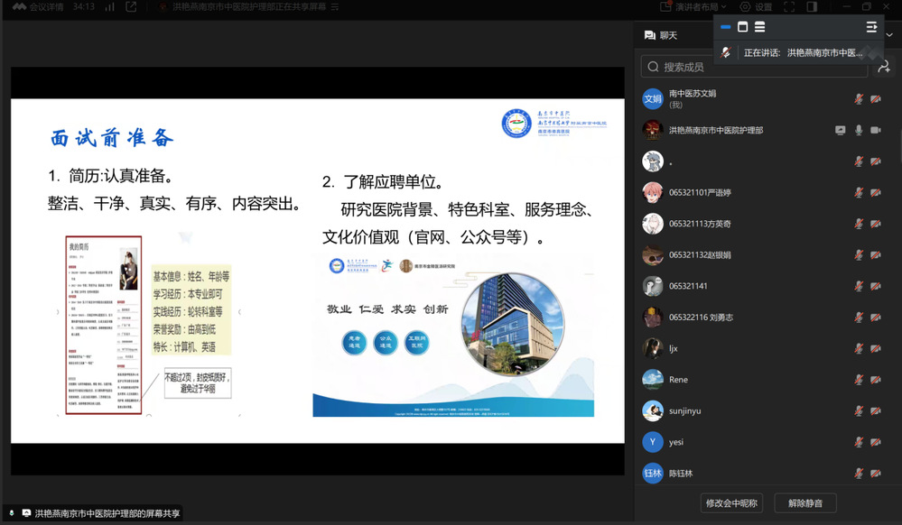902x525 pixels.
Task: Click the invite member icon beside search
Action: click(882, 67)
